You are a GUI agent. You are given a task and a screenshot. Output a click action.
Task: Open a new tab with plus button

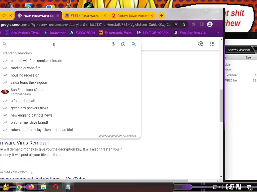(x=161, y=15)
